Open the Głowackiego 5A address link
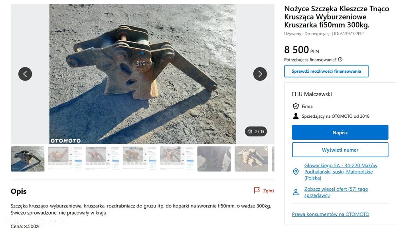 341,172
